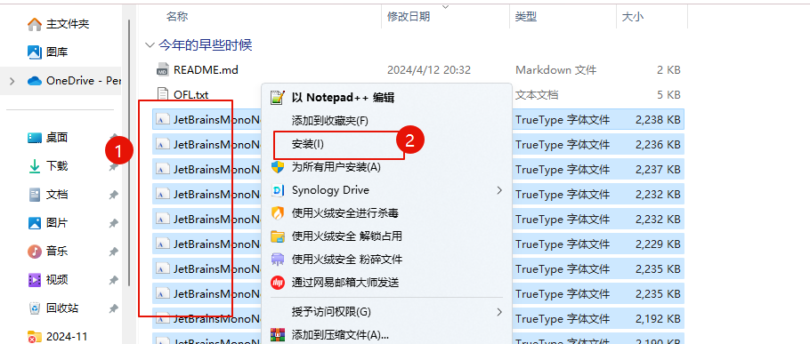Open the 回收站 recycle bin icon
This screenshot has width=810, height=344.
(x=35, y=308)
